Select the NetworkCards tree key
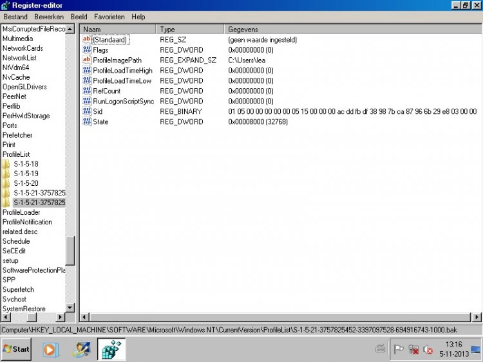 click(23, 48)
